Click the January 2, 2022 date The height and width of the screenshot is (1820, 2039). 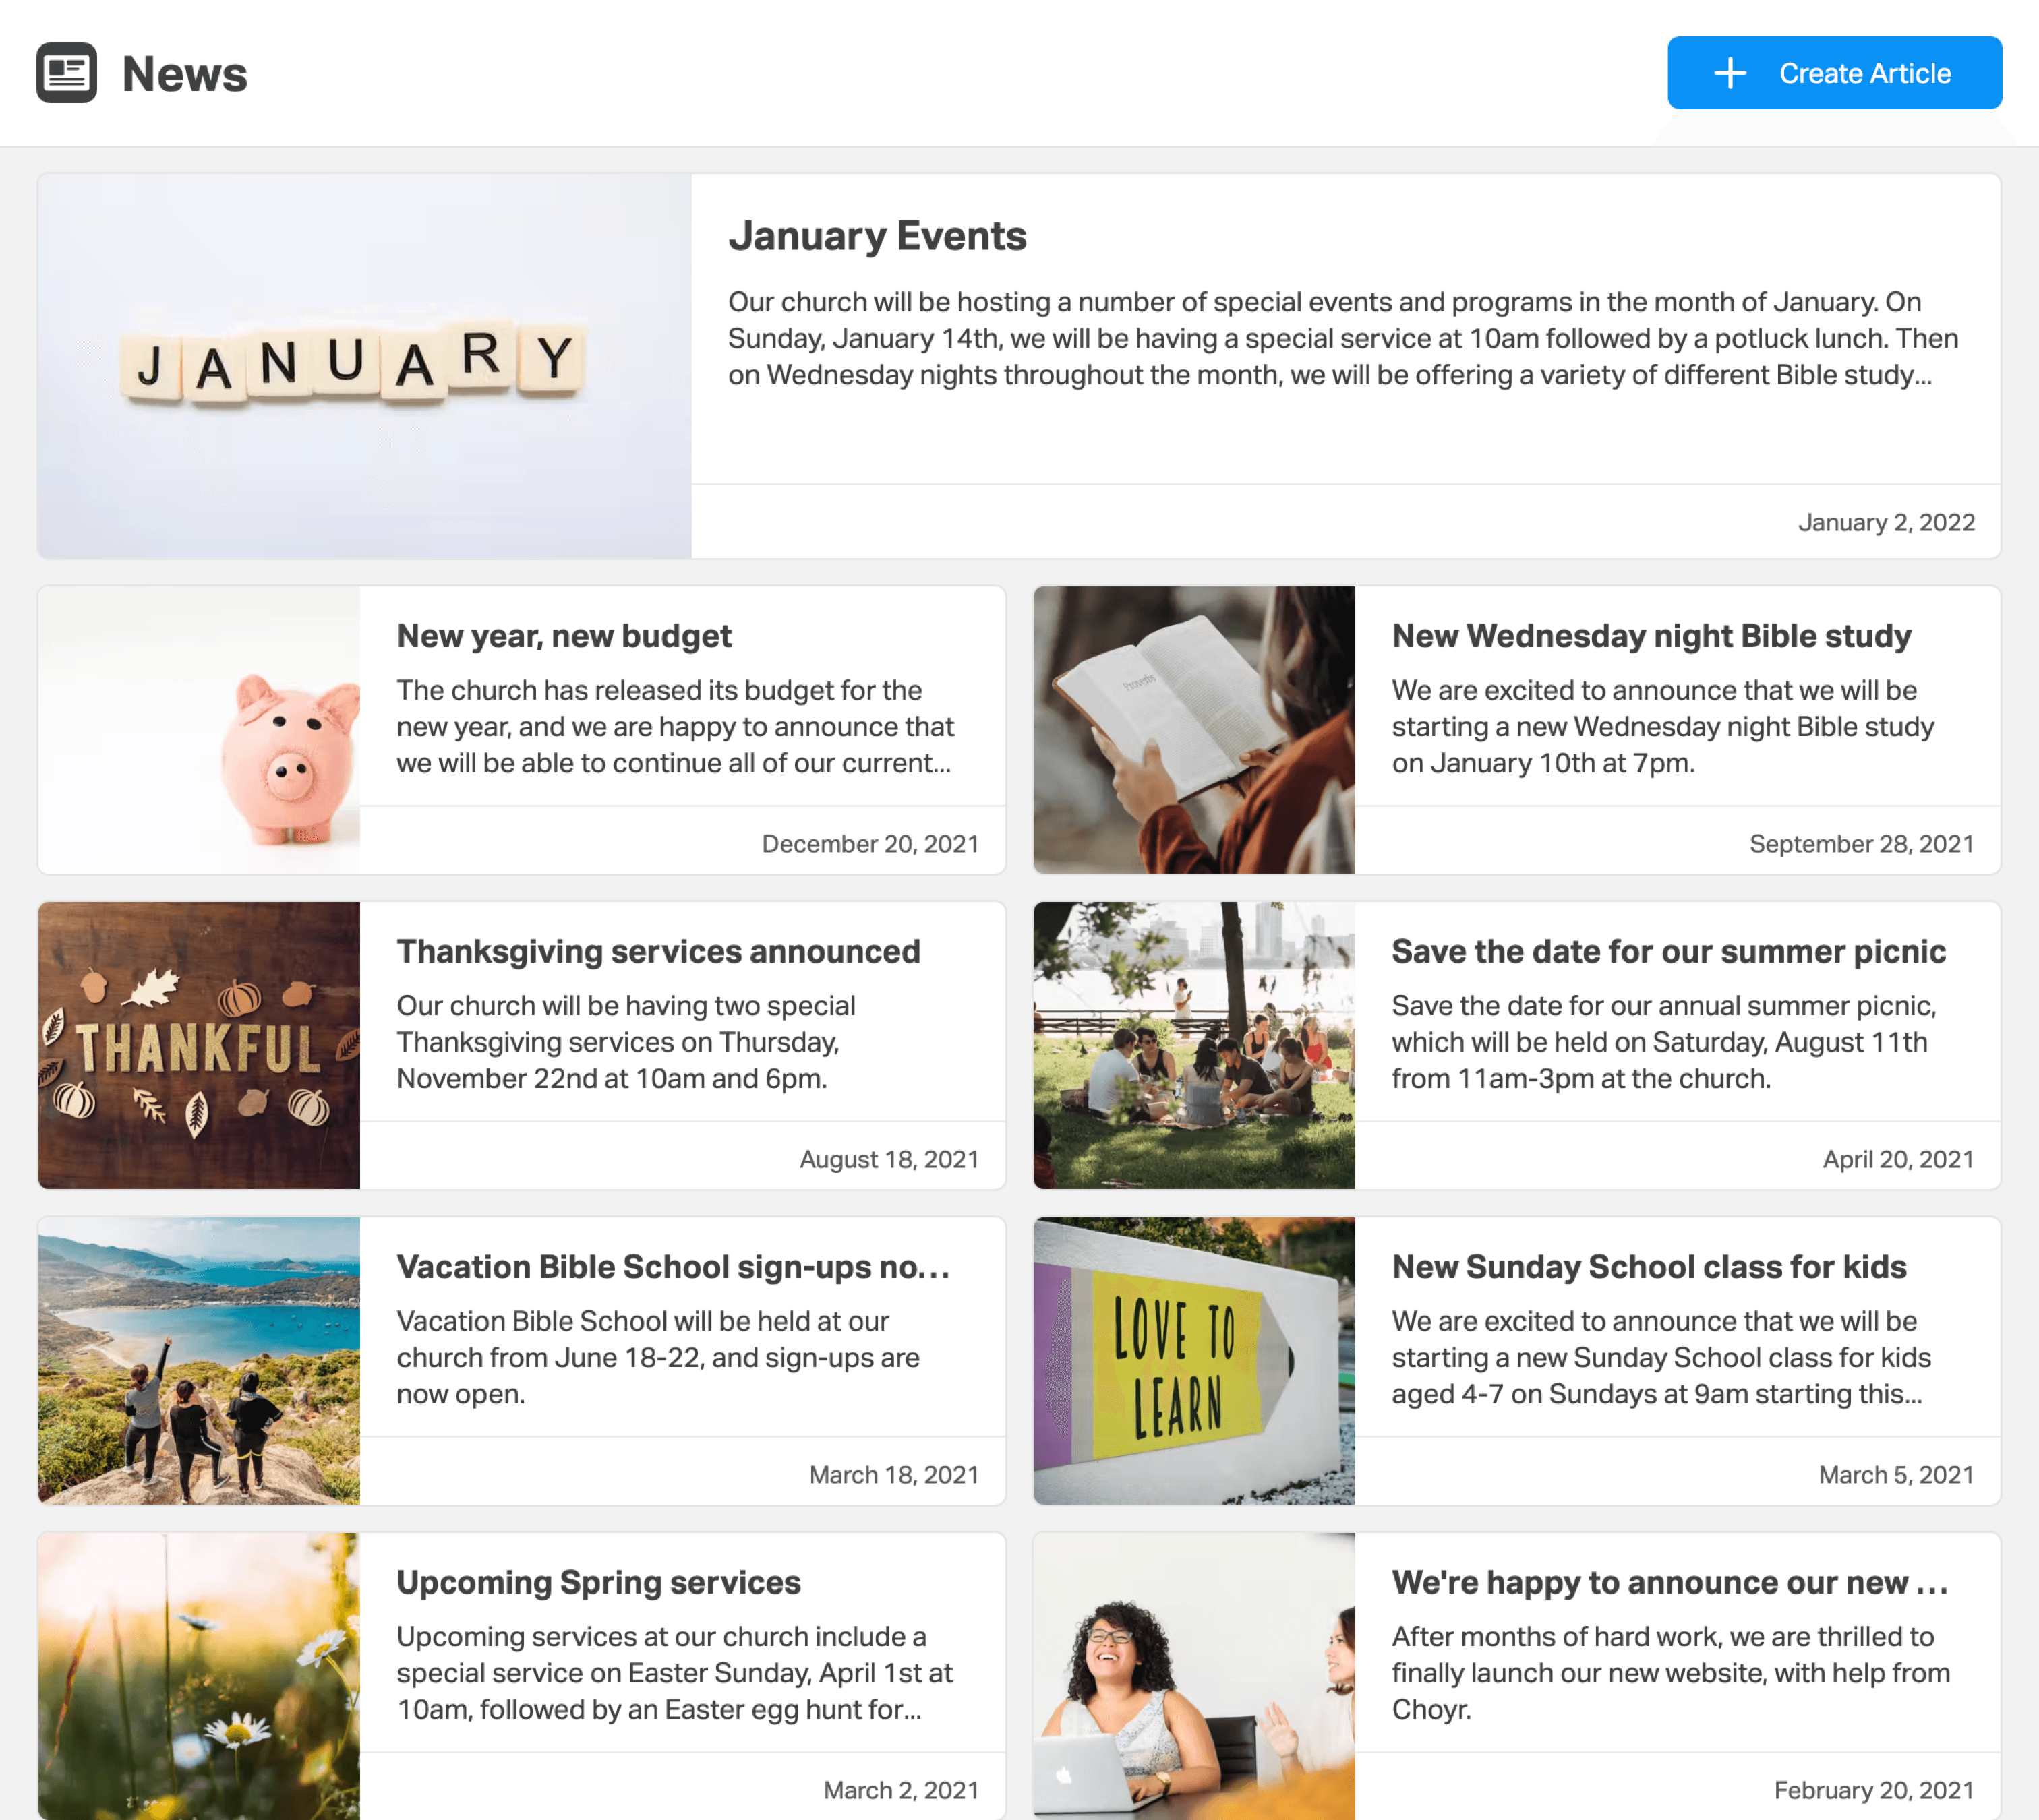pos(1886,522)
